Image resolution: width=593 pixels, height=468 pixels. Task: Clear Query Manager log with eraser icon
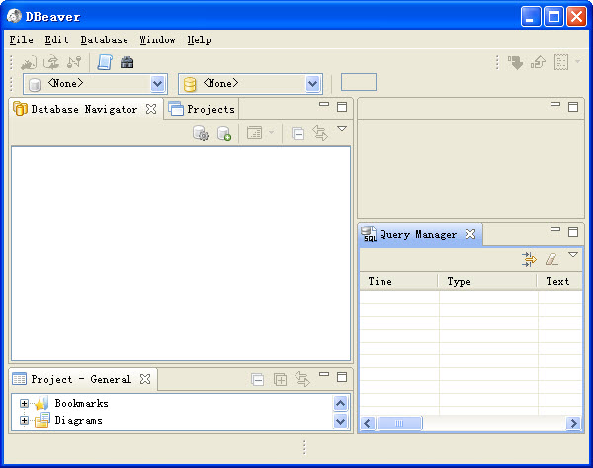[x=551, y=259]
